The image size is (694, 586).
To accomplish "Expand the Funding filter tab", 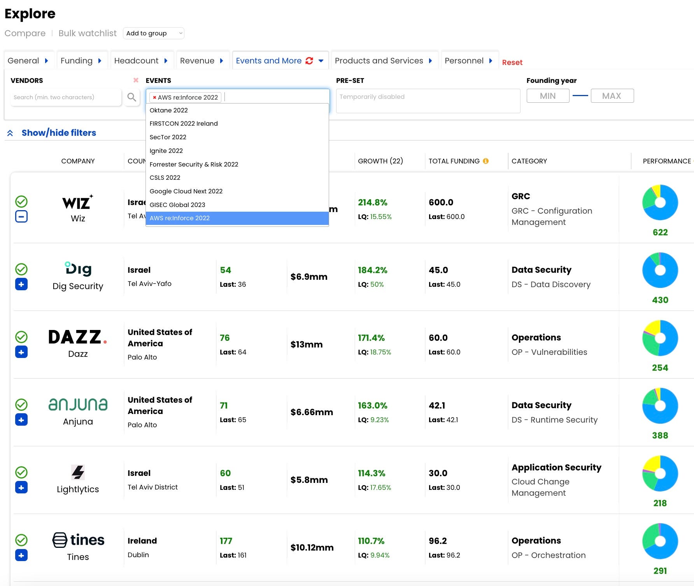I will 81,61.
